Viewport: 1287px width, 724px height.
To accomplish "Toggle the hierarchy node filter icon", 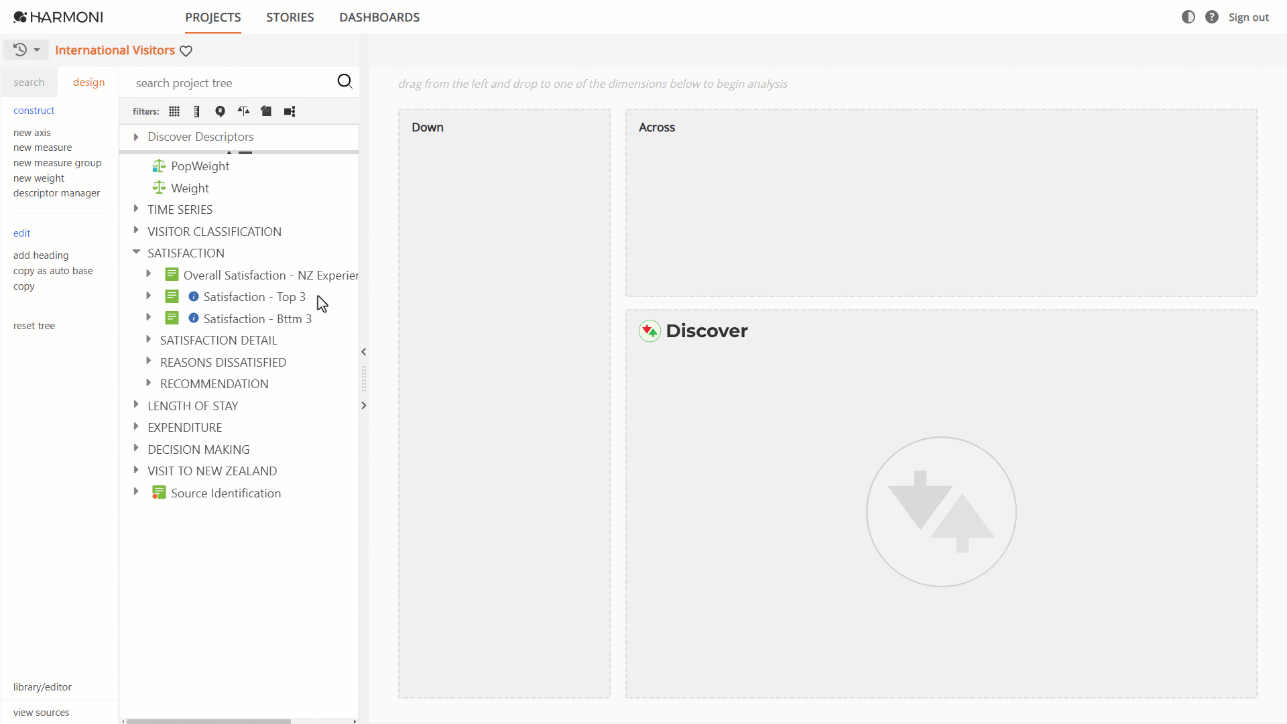I will (290, 111).
